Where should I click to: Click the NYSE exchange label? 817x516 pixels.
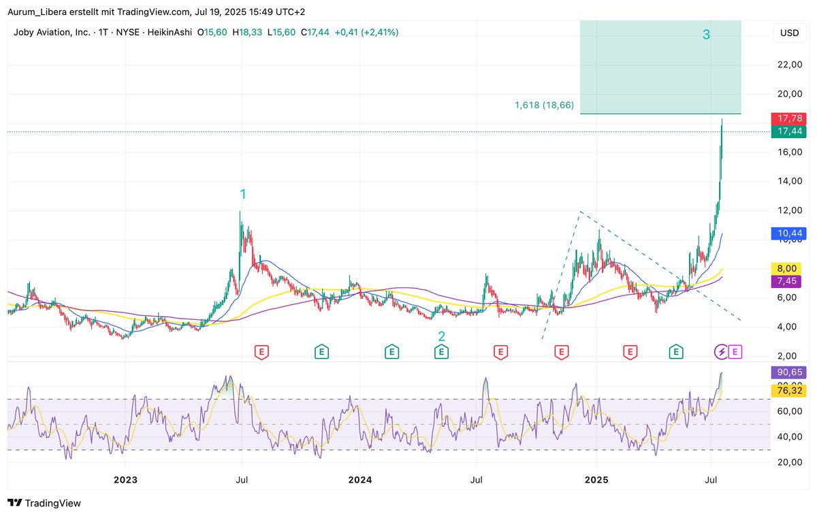tap(127, 32)
